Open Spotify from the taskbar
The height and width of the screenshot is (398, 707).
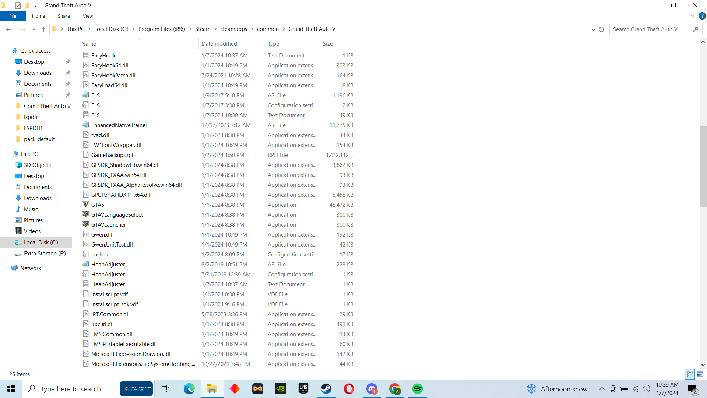pyautogui.click(x=417, y=389)
